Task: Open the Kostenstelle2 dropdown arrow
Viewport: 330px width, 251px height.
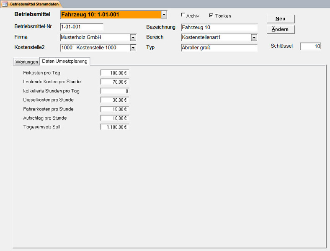Action: click(x=133, y=48)
